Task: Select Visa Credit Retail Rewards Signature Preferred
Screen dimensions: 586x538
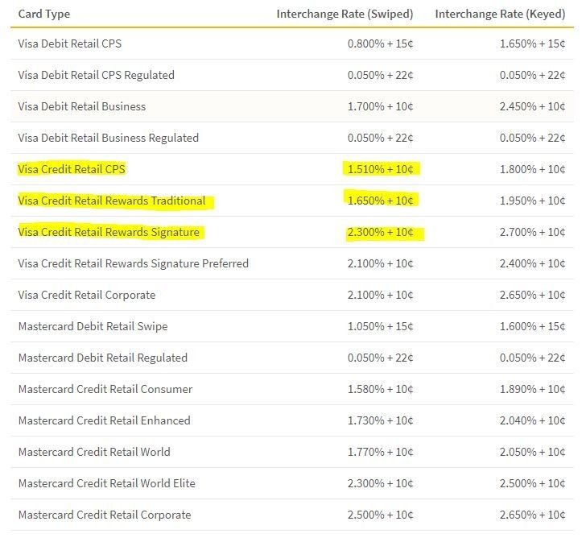Action: tap(134, 263)
